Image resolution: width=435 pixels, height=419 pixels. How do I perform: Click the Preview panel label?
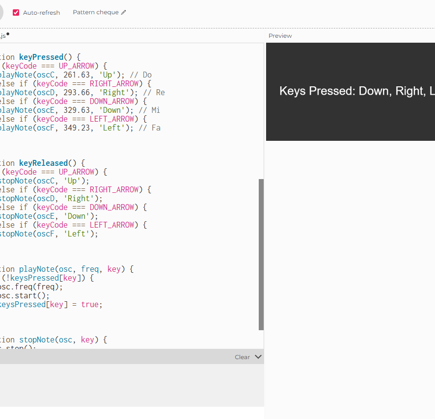pyautogui.click(x=280, y=35)
